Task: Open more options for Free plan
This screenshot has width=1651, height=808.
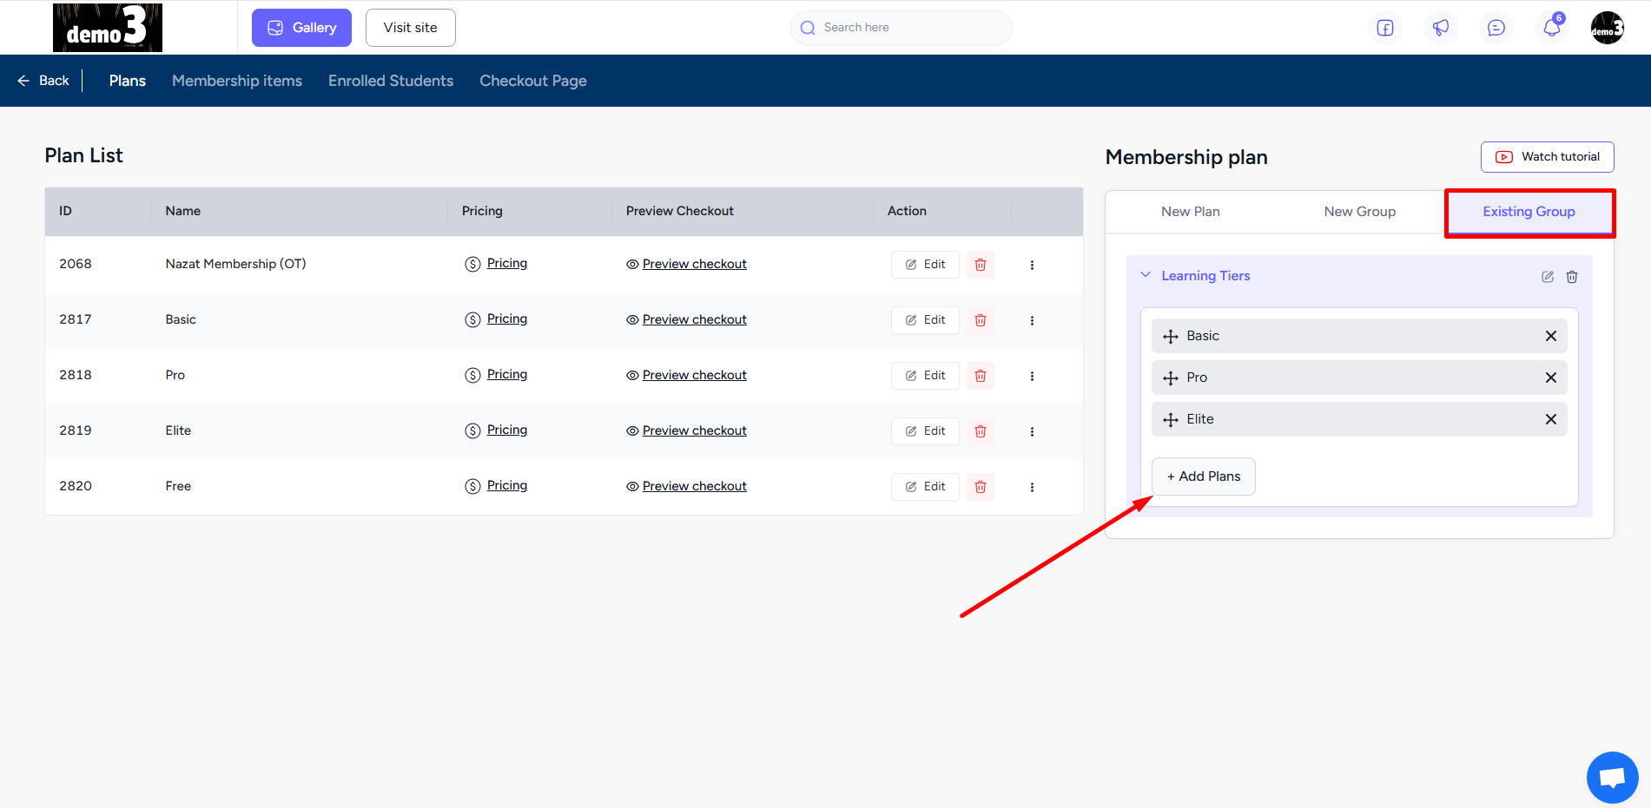Action: (x=1032, y=487)
